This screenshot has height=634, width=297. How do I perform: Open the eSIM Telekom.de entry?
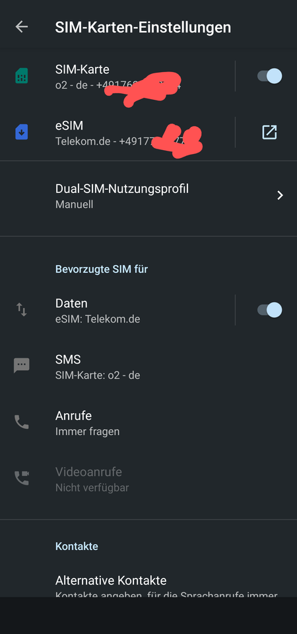[x=117, y=132]
